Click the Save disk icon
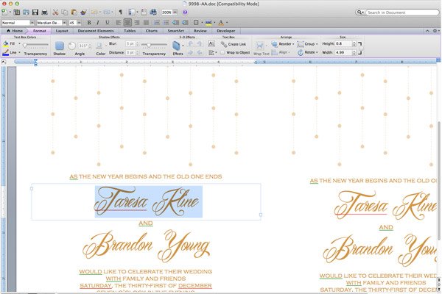The width and height of the screenshot is (442, 294). tap(35, 12)
